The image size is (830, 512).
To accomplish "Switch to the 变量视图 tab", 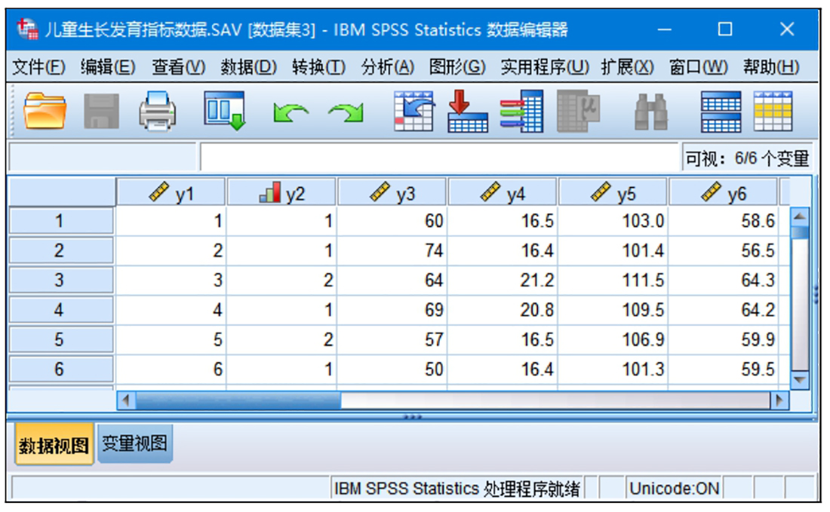I will (135, 444).
